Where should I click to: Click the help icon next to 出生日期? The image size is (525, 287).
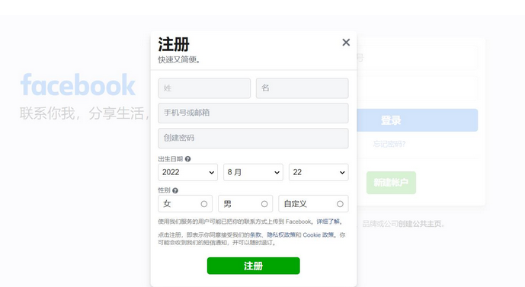tap(188, 159)
